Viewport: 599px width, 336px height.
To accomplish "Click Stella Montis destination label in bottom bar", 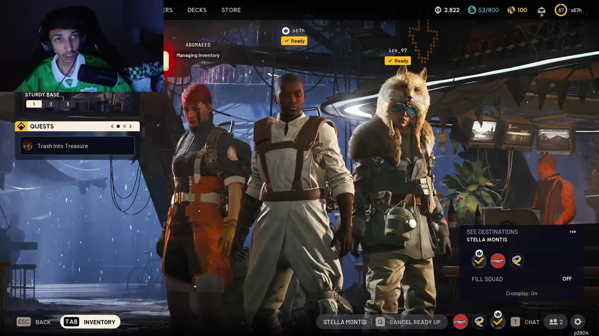I will [345, 322].
